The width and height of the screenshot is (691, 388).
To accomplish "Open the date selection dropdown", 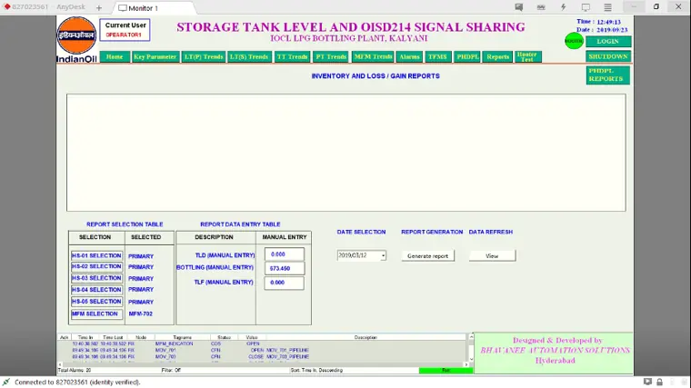I will [384, 255].
